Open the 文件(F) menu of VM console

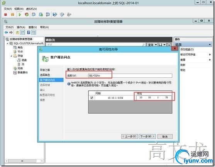pos(8,9)
